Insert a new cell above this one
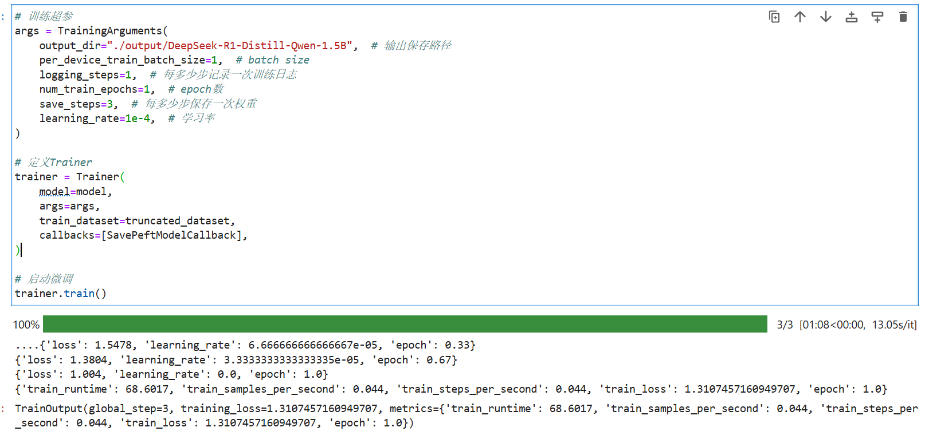 (x=852, y=17)
